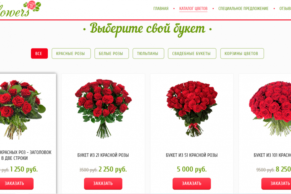Open БУКЕТ ИЗ 21 КРАСНОЙ РОЗЫ title
This screenshot has height=194, width=291.
(103, 155)
